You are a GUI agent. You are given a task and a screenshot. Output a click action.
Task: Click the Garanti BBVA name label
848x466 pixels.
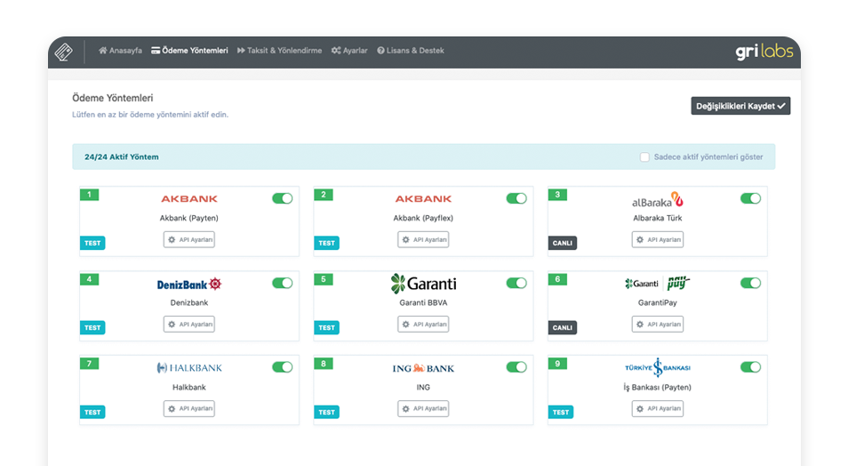tap(423, 303)
